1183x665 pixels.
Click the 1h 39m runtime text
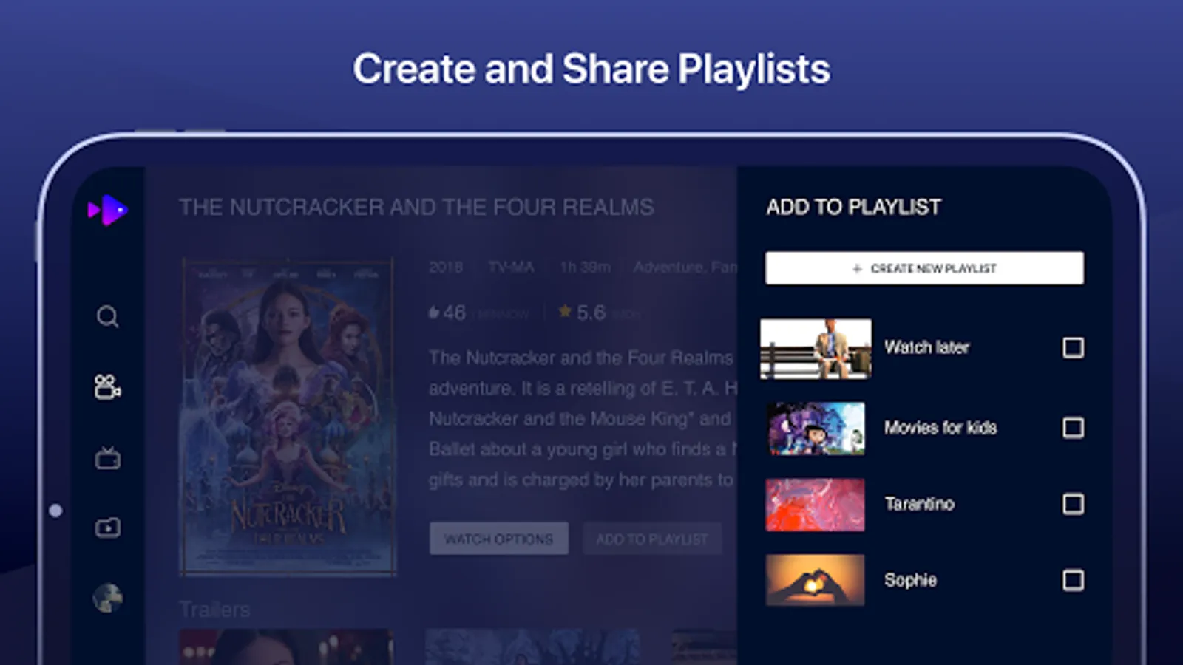click(x=585, y=267)
